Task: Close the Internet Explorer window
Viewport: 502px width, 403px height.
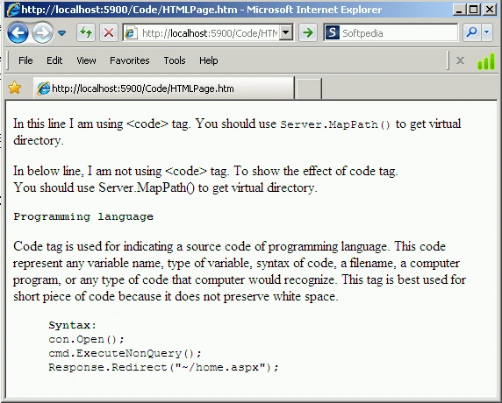Action: tap(489, 10)
